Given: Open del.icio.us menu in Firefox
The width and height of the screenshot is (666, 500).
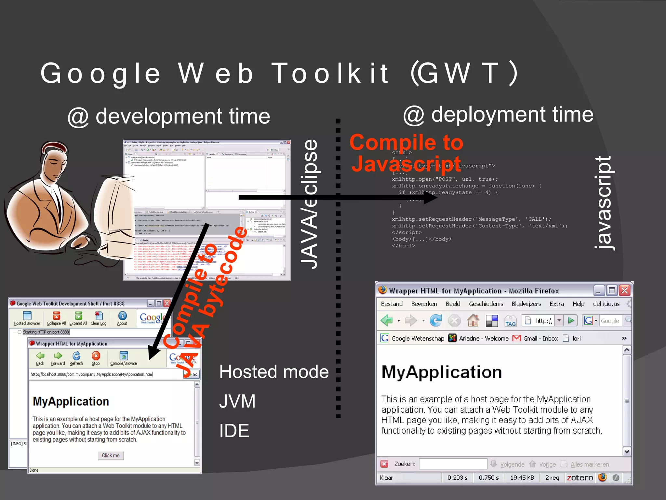Looking at the screenshot, I should 606,304.
